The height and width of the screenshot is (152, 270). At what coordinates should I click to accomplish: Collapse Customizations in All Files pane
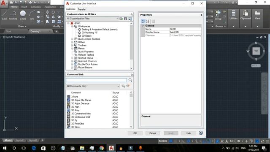click(132, 14)
